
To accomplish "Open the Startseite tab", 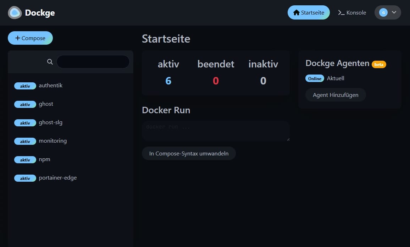I will coord(309,12).
